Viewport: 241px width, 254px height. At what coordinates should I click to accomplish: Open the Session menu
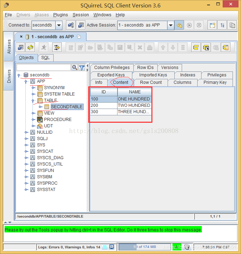coord(80,15)
